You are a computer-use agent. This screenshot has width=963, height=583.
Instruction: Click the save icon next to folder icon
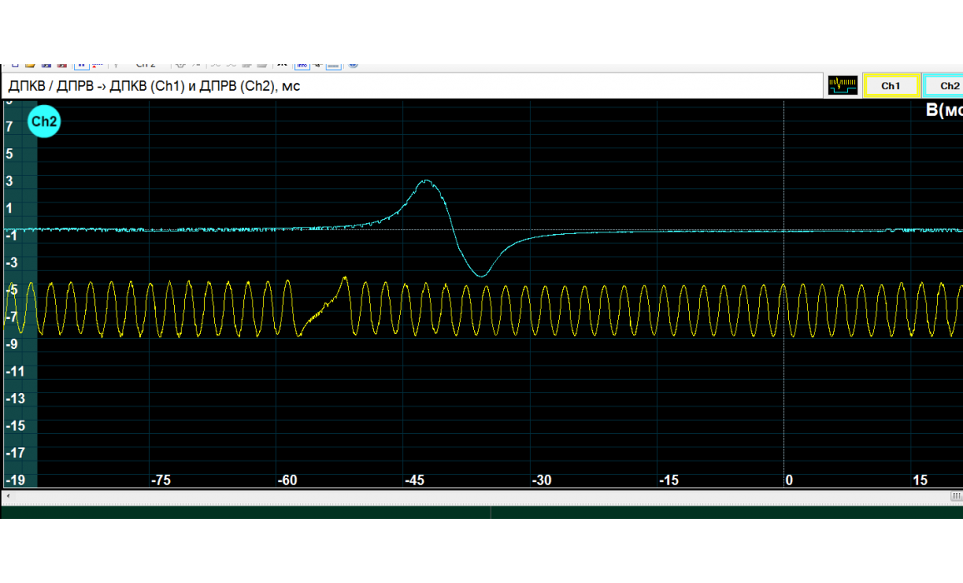tap(46, 65)
